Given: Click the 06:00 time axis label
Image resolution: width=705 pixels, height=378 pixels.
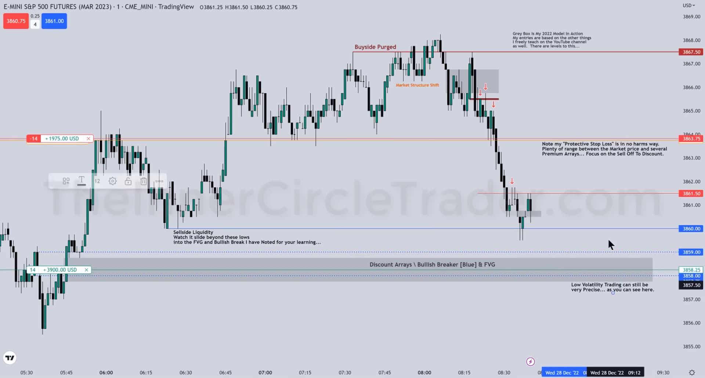Looking at the screenshot, I should [x=106, y=373].
